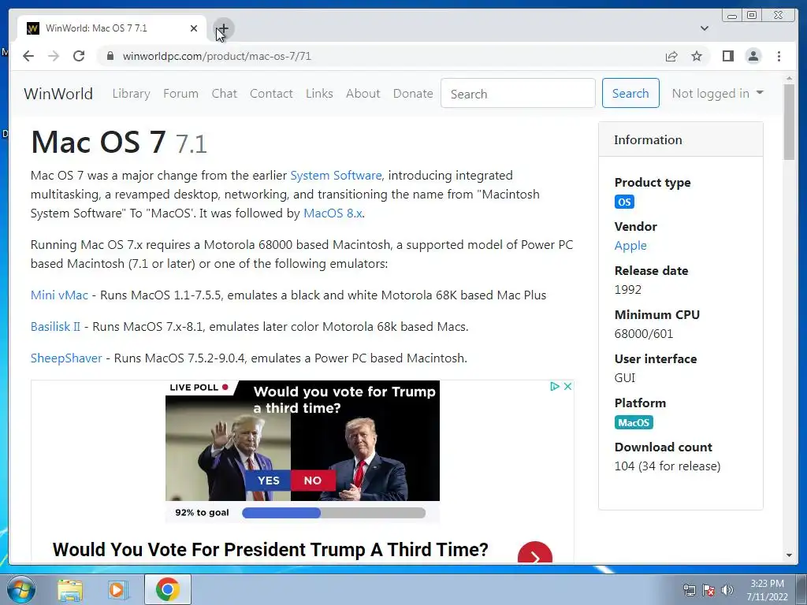Close the WinWorld Mac OS 7 tab
This screenshot has height=605, width=807.
[194, 28]
